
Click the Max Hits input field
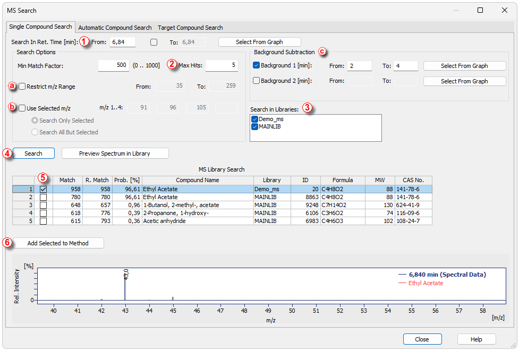[x=222, y=65]
